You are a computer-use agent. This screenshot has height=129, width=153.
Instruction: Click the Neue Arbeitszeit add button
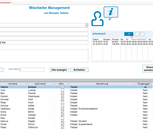click(x=129, y=34)
